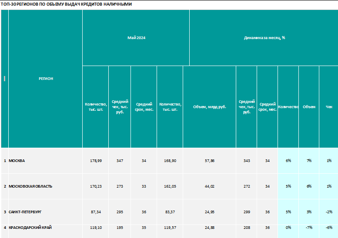338x238 pixels.
Task: Click volume 57,86 in the МОСКВА row
Action: (210, 161)
